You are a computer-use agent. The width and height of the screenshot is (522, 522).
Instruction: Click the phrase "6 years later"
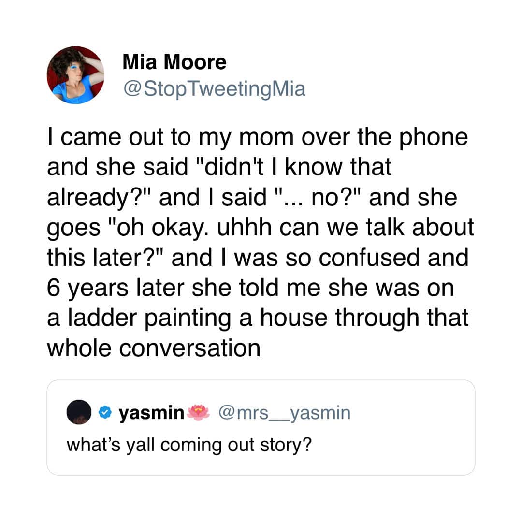(x=116, y=288)
